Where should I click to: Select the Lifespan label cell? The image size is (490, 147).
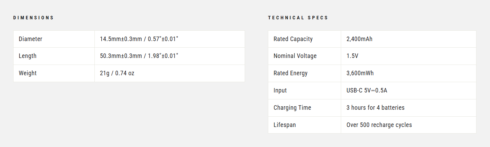pyautogui.click(x=304, y=125)
